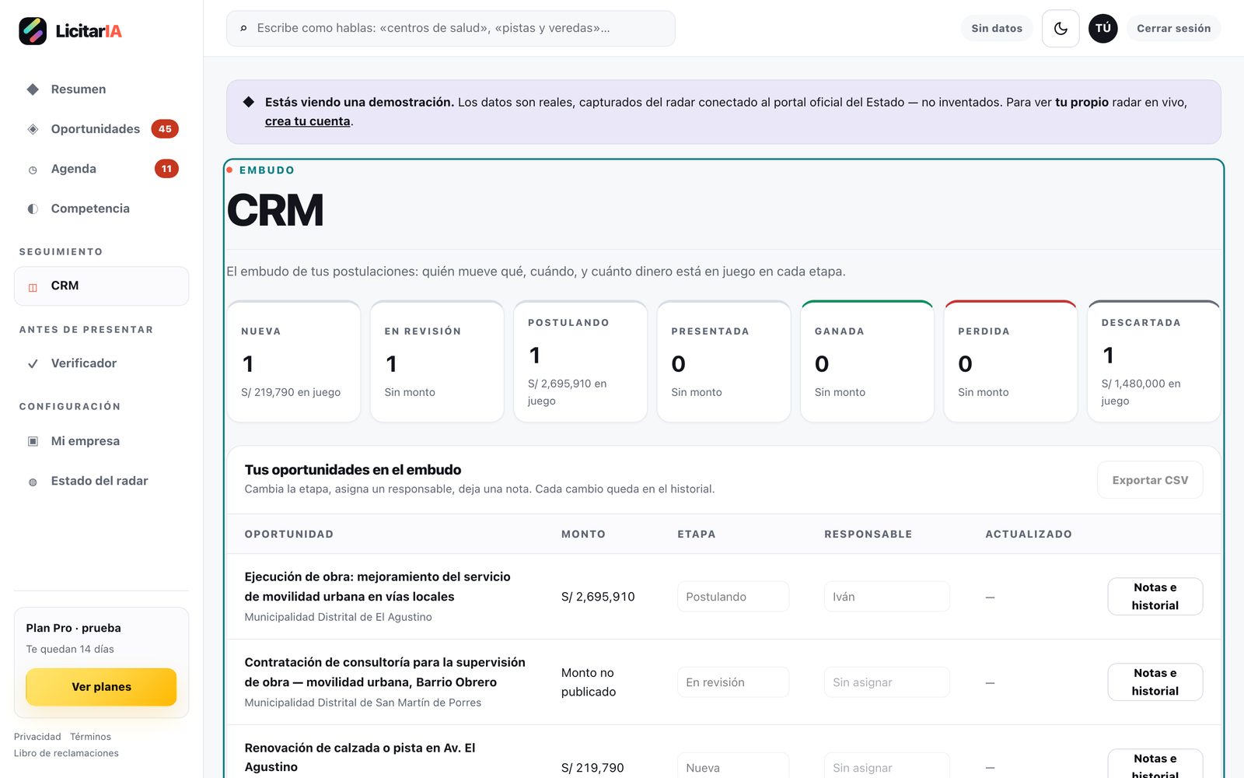Open the Resumen section

(101, 89)
